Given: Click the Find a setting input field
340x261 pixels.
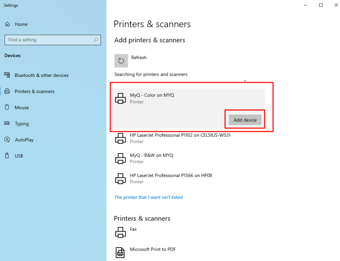Looking at the screenshot, I should click(47, 40).
